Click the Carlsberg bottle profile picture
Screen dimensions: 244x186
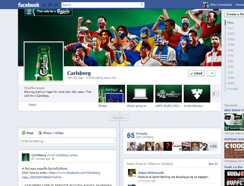pos(44,61)
